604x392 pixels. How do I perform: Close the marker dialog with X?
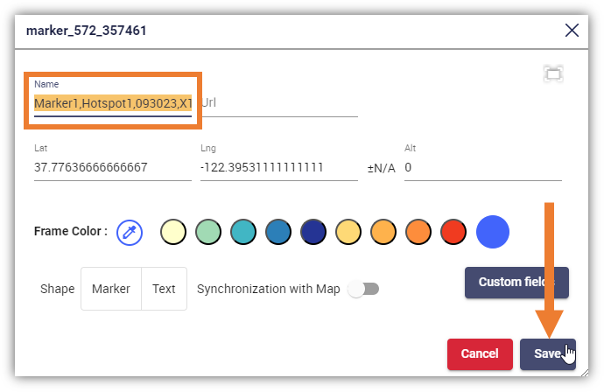pos(572,31)
